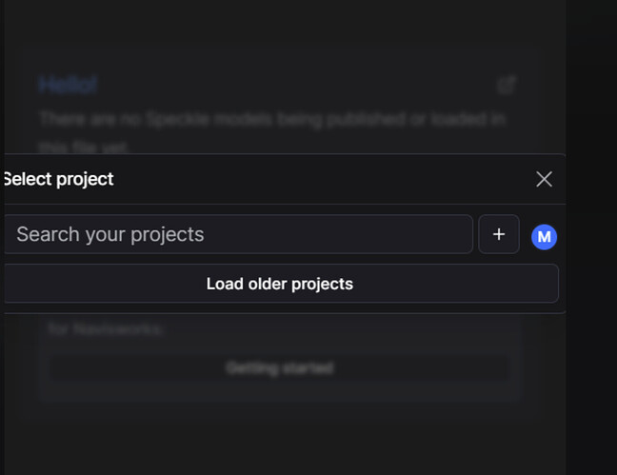Click the Search your projects field
Viewport: 617px width, 475px height.
click(x=238, y=234)
